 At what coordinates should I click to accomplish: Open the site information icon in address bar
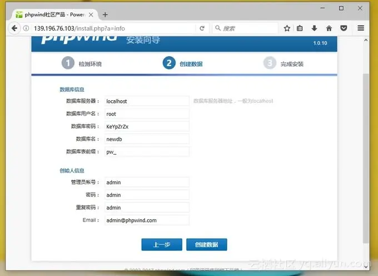(26, 28)
